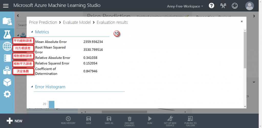Image resolution: width=262 pixels, height=128 pixels.
Task: Open Run History
Action: [x=68, y=121]
